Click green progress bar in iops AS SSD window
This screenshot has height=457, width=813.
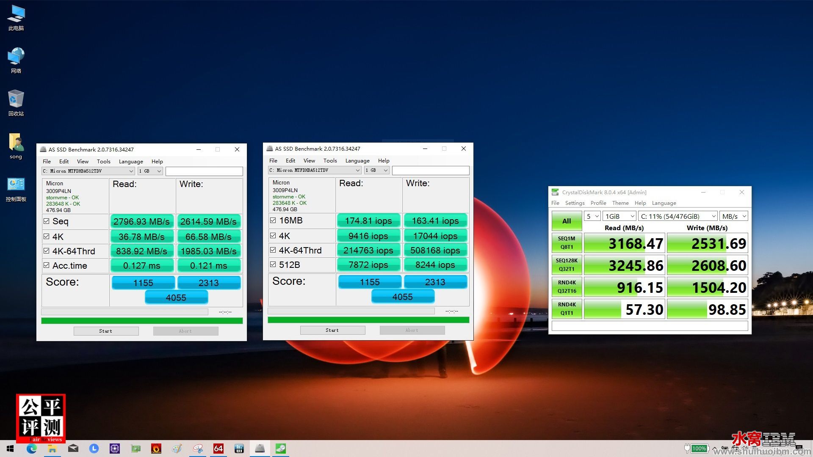(368, 320)
